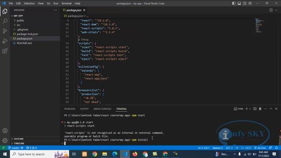Click the master branch status item

pos(14,148)
